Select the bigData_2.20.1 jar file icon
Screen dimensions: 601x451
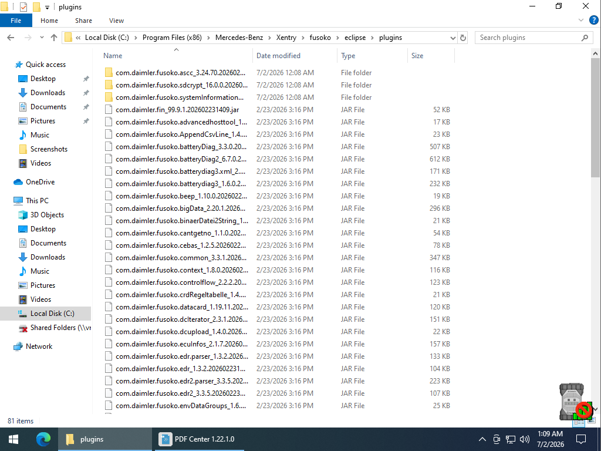point(109,208)
